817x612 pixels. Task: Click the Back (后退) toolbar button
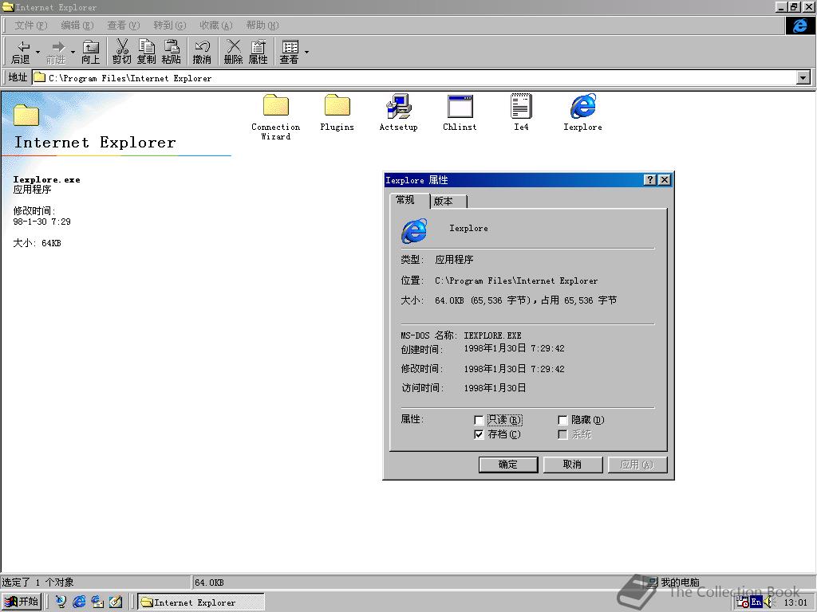click(21, 52)
